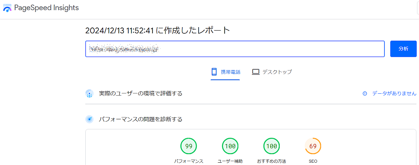Click the PageSpeed Insights logo icon
Screen dimensions: 419x165
pos(7,8)
